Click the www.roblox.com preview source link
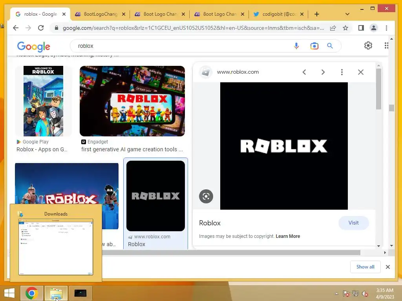This screenshot has height=301, width=402. tap(238, 72)
